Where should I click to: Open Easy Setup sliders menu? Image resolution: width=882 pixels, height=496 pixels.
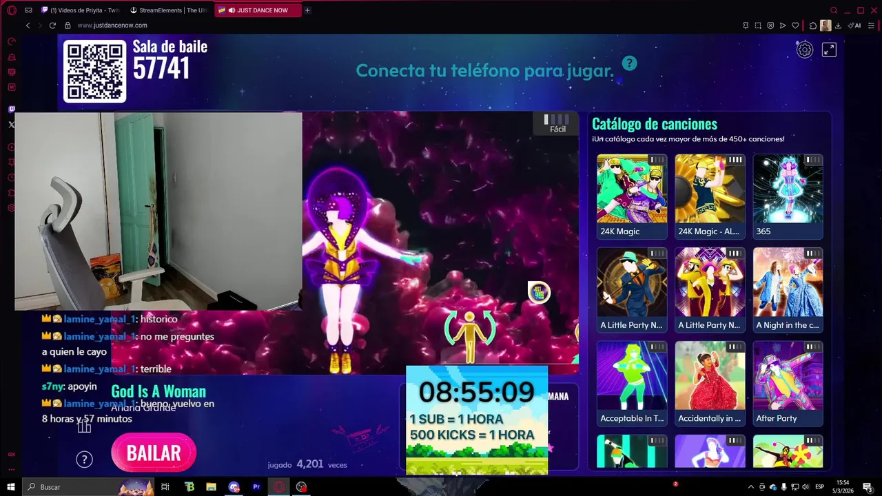click(x=872, y=25)
